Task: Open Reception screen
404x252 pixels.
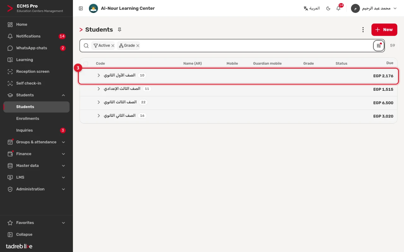Action: click(36, 72)
